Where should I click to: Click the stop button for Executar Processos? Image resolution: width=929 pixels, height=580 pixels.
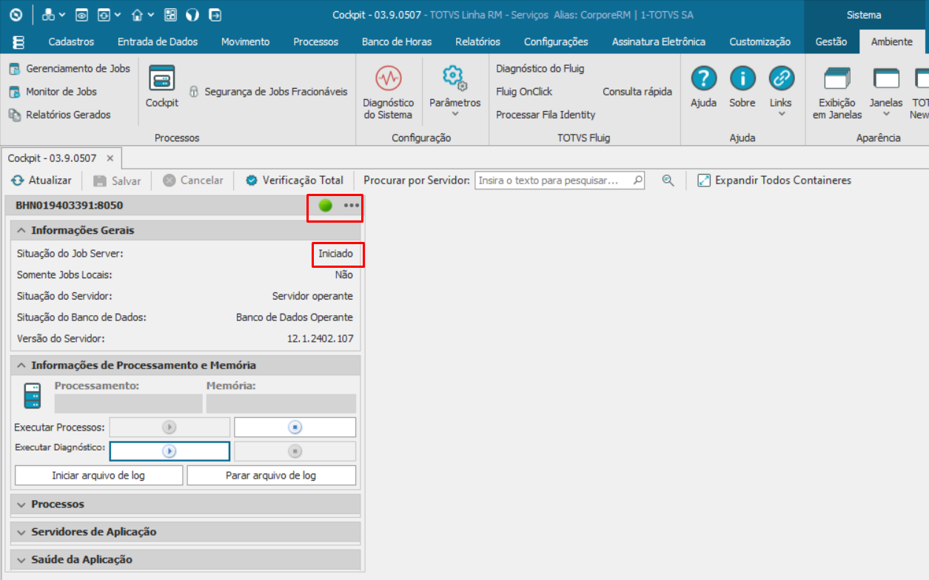[x=295, y=428]
